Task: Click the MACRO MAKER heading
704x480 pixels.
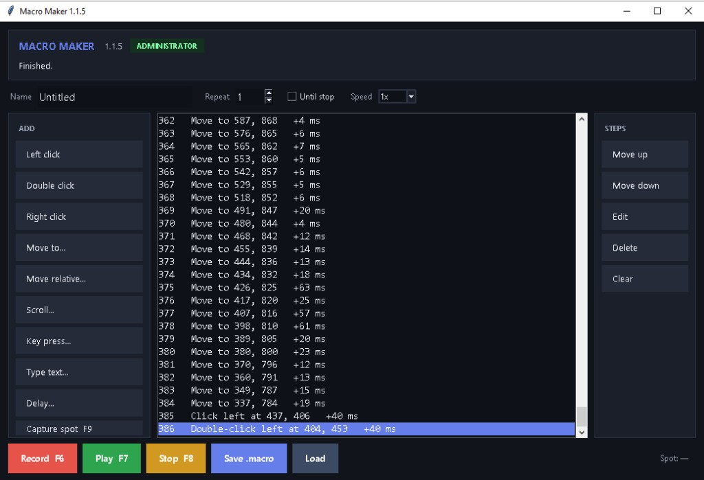Action: [56, 46]
